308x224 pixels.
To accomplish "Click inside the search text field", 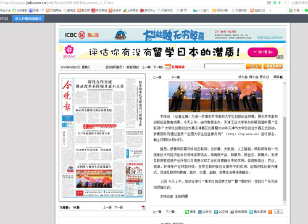I will 224,66.
